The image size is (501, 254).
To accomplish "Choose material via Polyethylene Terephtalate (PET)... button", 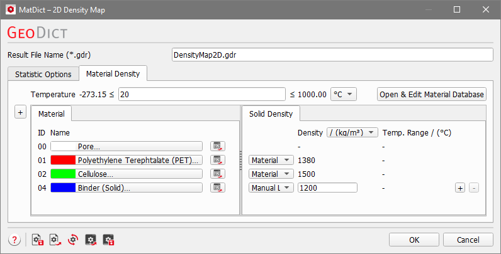I will (x=127, y=160).
